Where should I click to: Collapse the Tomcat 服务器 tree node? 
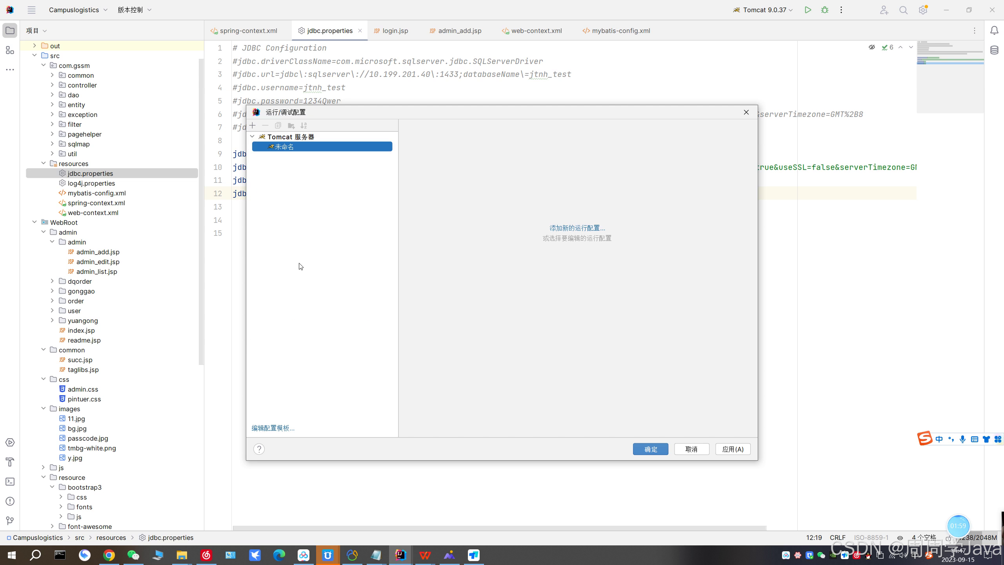click(253, 137)
